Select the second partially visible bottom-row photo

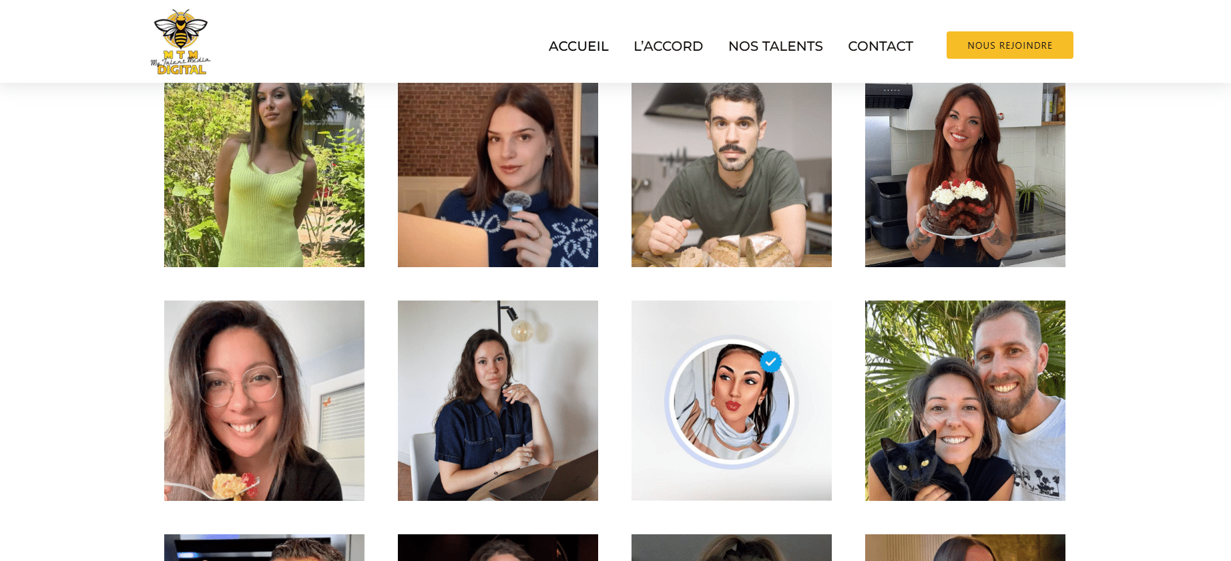point(498,548)
